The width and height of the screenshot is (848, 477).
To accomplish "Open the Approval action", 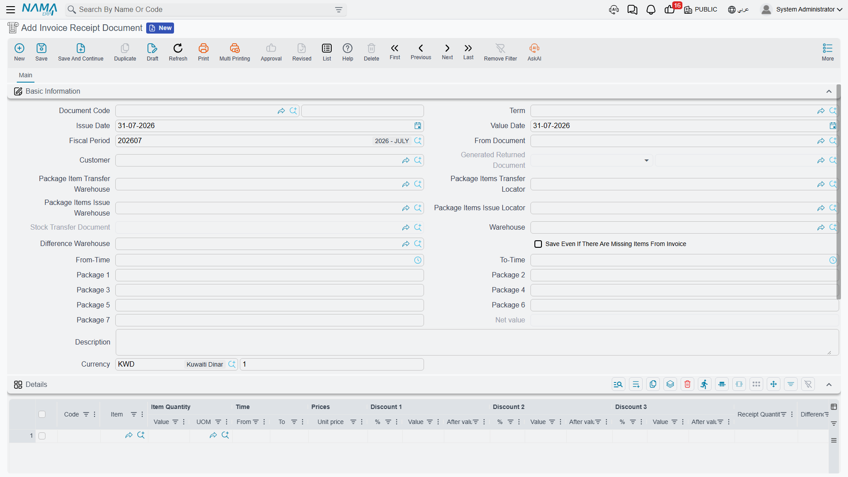I will pyautogui.click(x=271, y=52).
